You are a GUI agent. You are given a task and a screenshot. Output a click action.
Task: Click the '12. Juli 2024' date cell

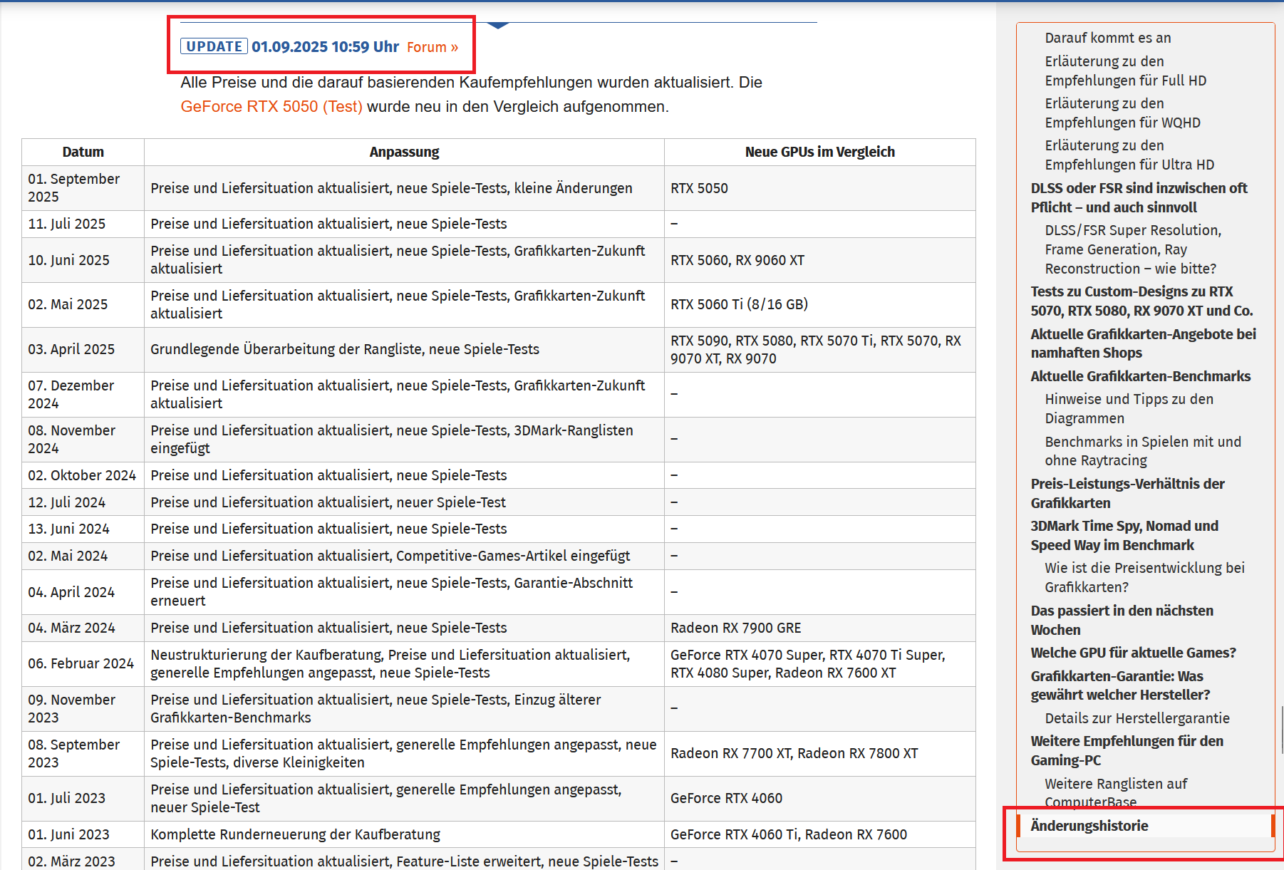coord(83,502)
